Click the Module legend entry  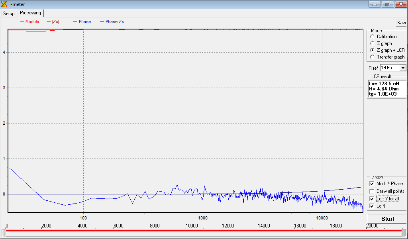coord(29,22)
